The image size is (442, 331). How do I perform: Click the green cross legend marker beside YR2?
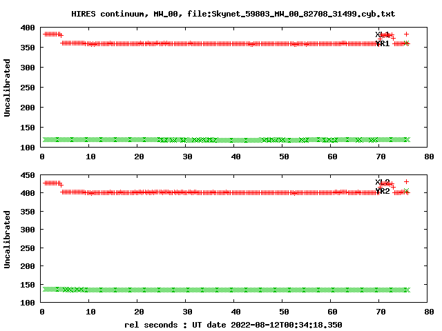tap(406, 190)
